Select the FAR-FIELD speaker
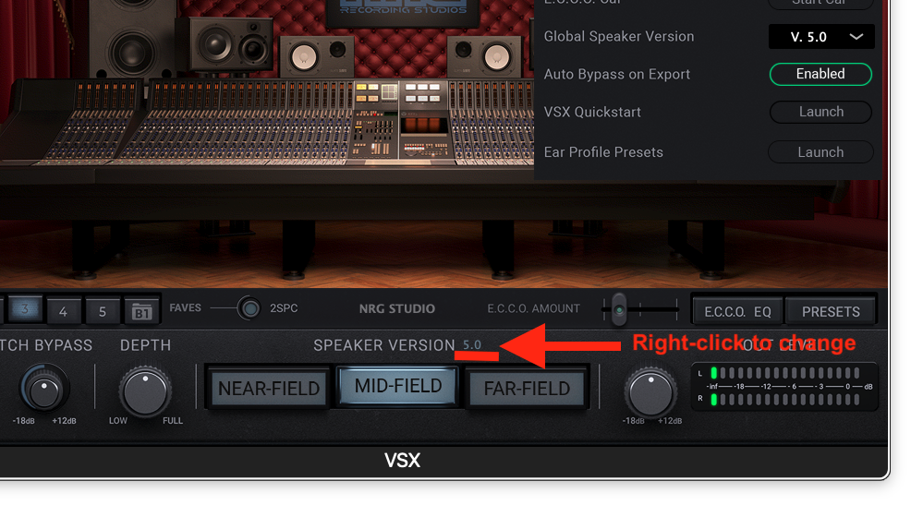This screenshot has width=911, height=505. [527, 389]
